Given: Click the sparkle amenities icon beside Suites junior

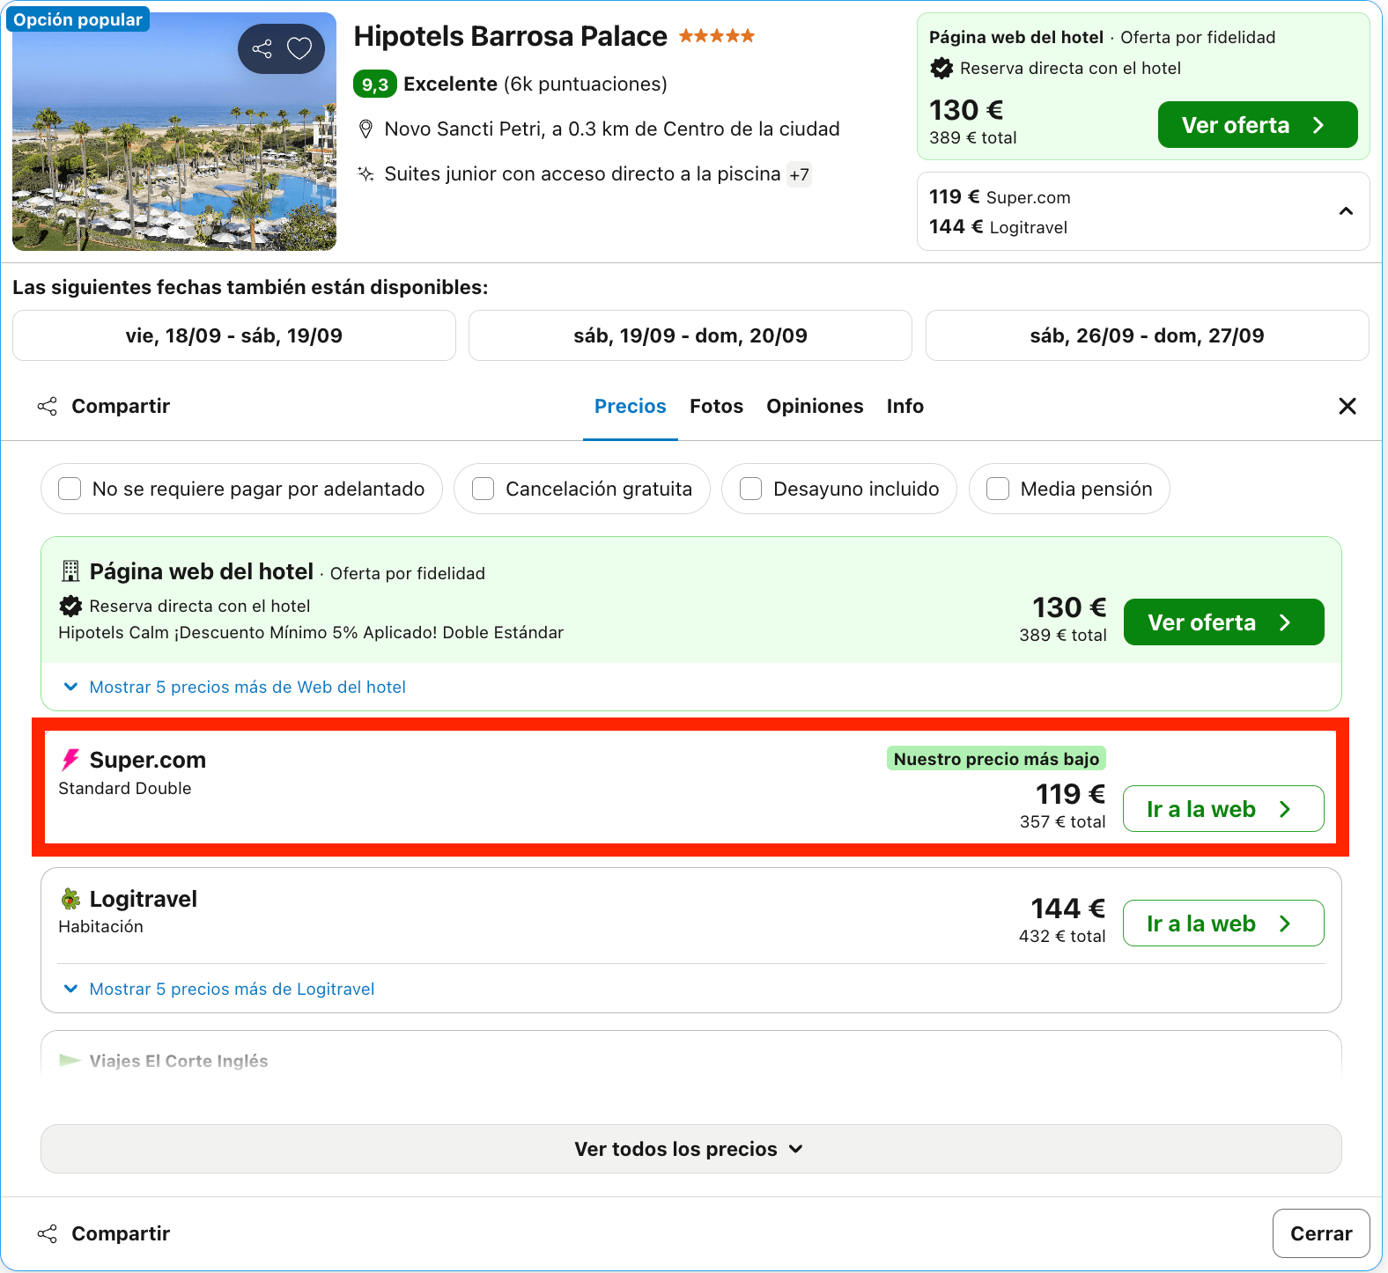Looking at the screenshot, I should tap(366, 173).
